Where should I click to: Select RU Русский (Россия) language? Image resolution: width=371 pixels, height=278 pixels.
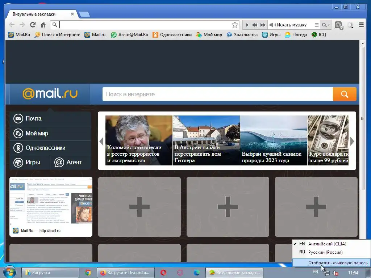point(331,252)
